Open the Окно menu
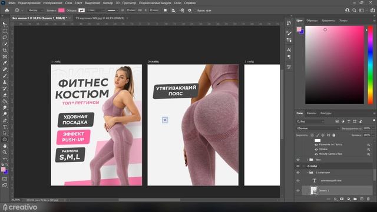The height and width of the screenshot is (212, 377). tap(178, 3)
